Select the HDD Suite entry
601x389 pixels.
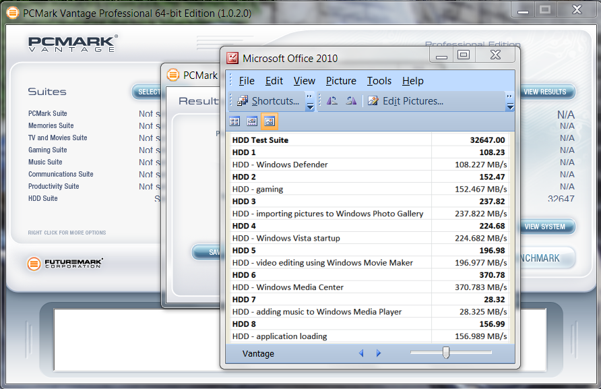point(43,199)
